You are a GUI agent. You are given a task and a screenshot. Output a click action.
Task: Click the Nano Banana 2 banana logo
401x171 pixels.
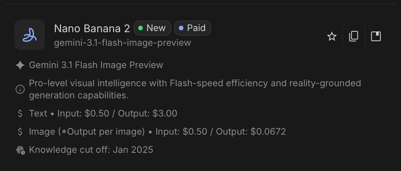pyautogui.click(x=30, y=35)
